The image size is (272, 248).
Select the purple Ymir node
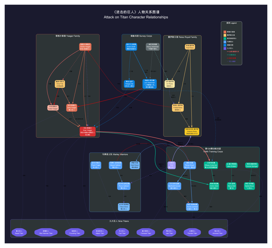172,165
